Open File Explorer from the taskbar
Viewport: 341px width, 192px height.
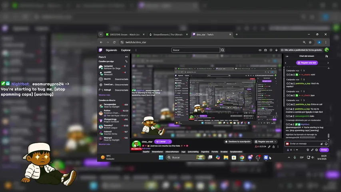[x=226, y=157]
